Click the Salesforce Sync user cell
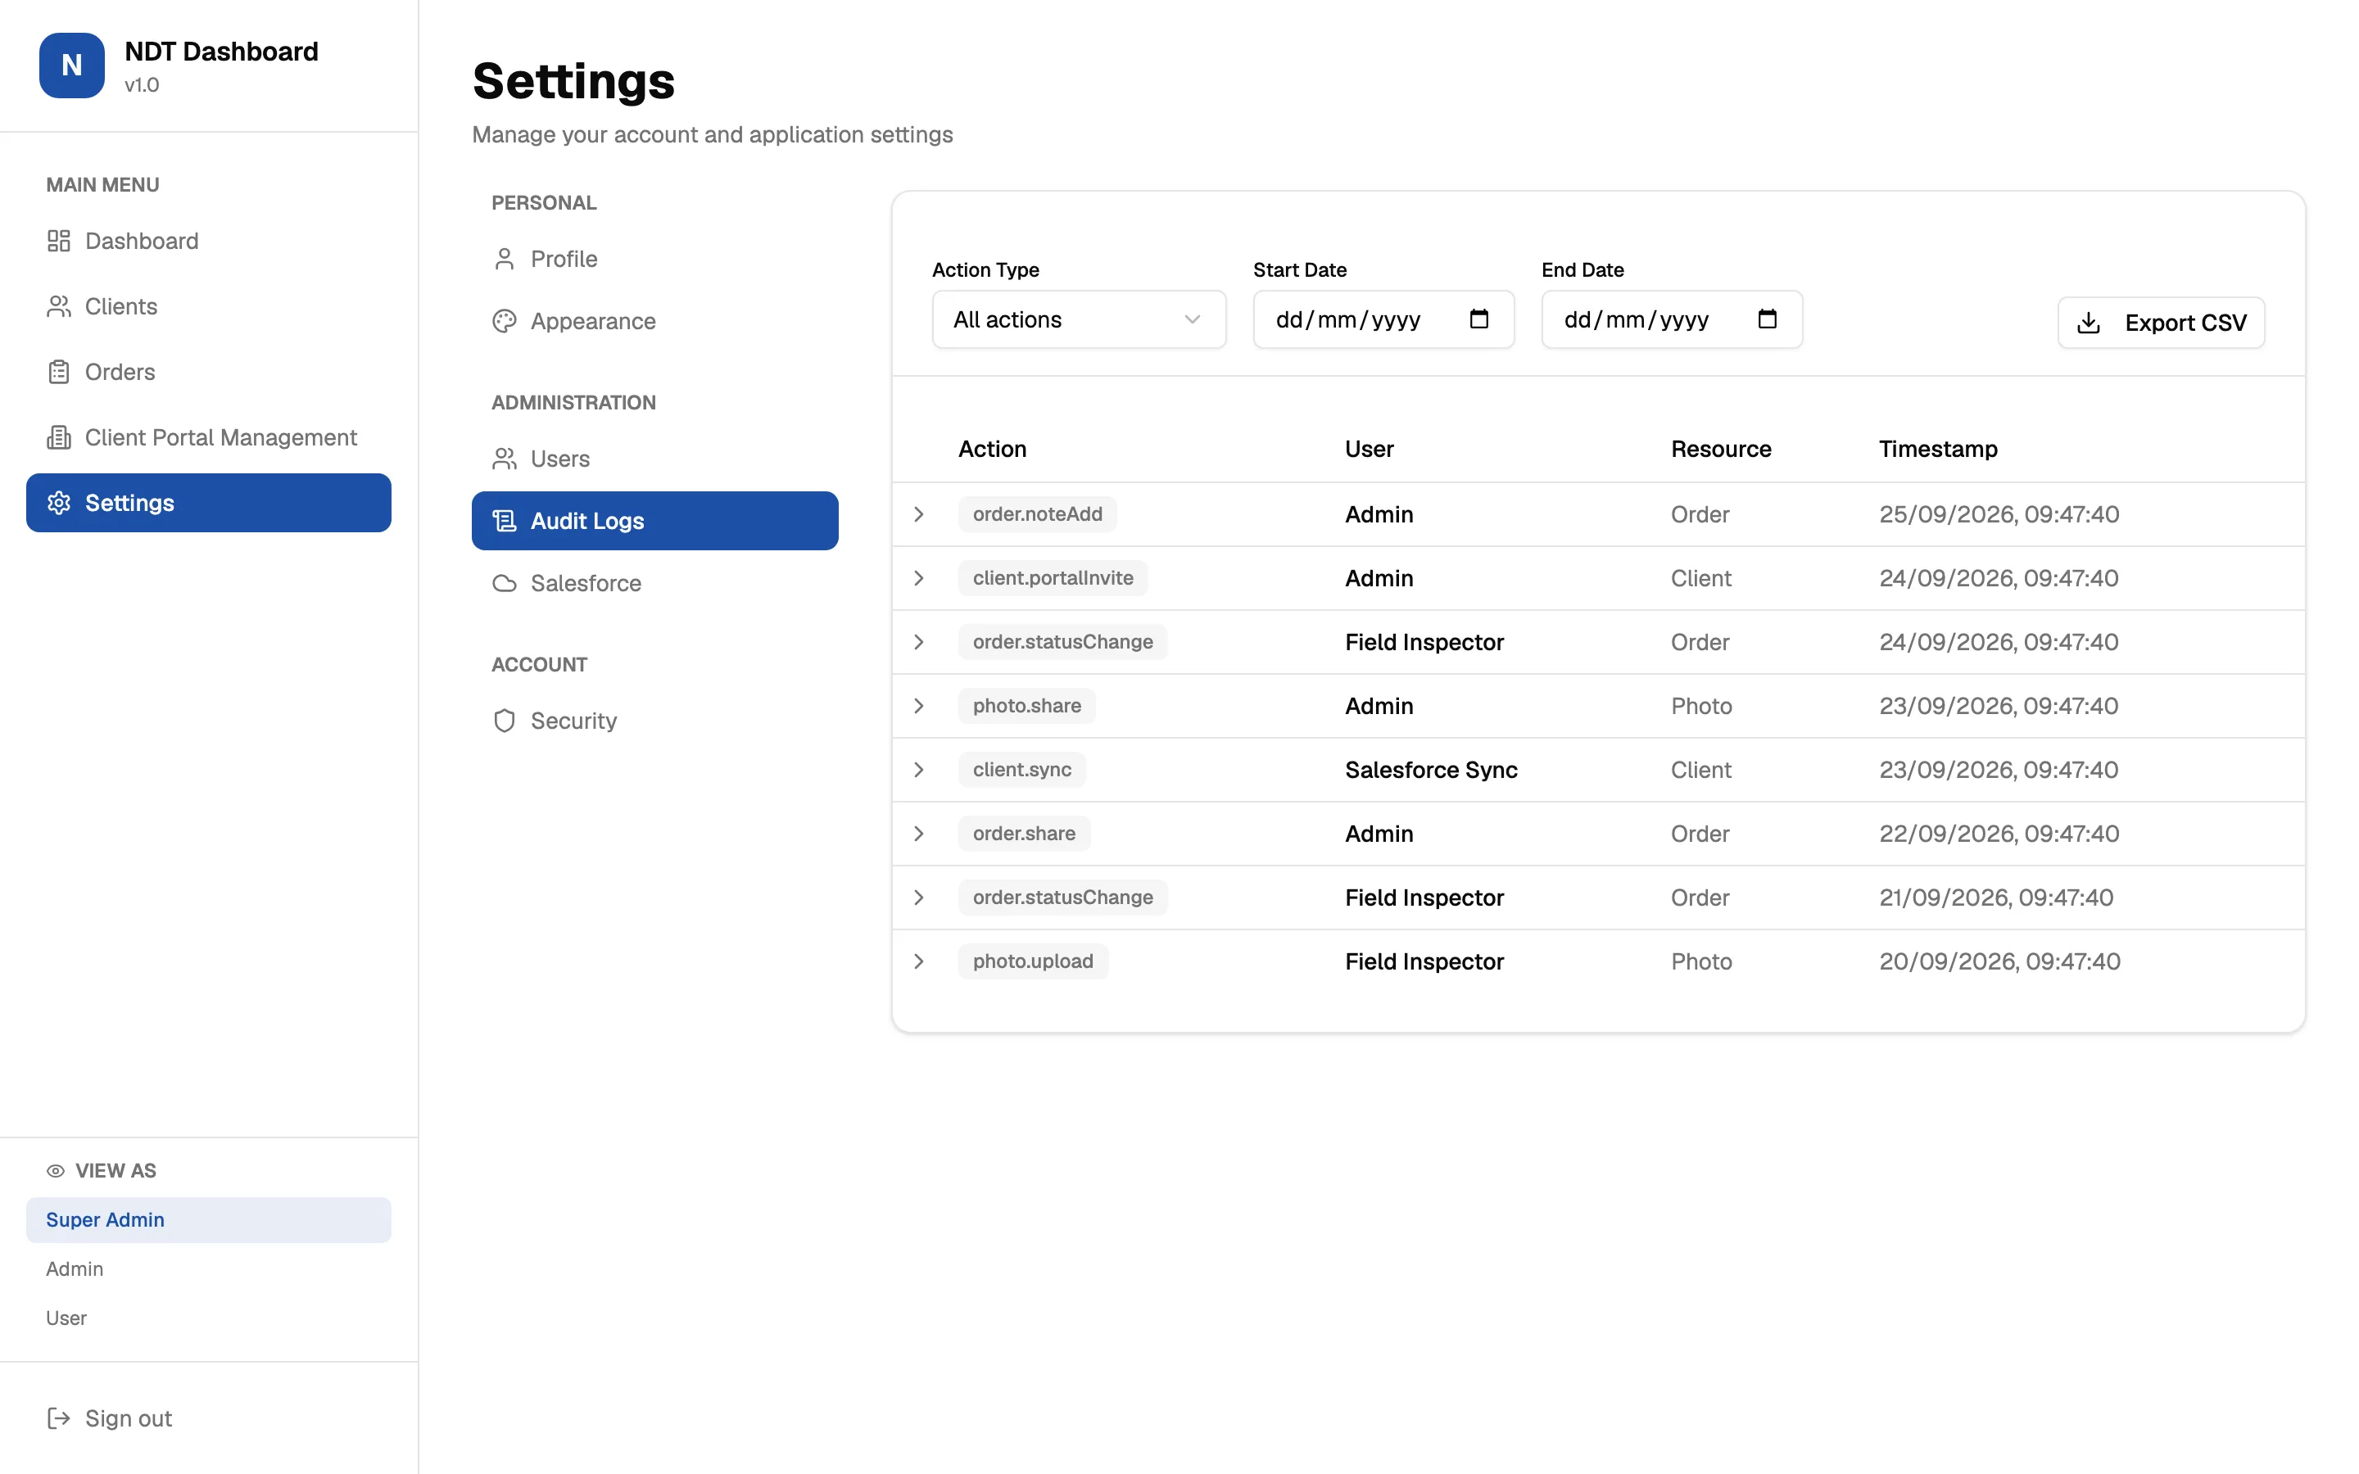This screenshot has width=2359, height=1474. click(x=1431, y=770)
